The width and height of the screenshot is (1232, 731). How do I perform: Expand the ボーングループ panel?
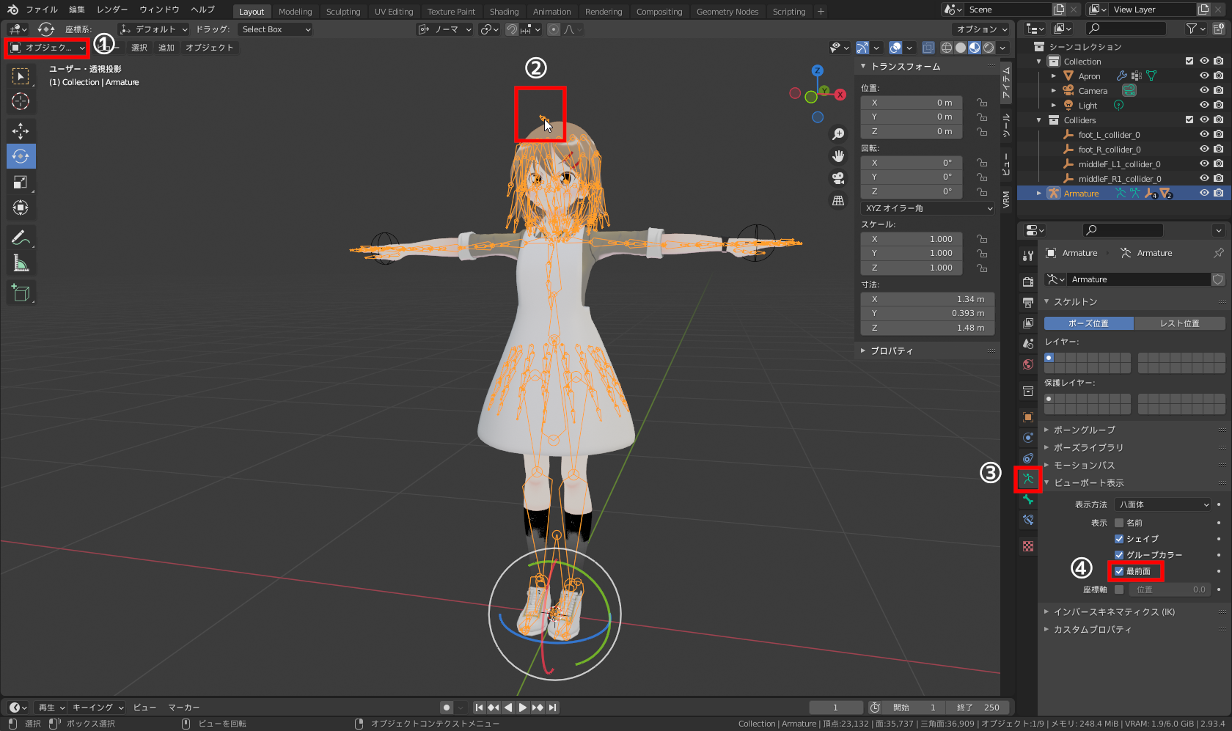[1084, 430]
